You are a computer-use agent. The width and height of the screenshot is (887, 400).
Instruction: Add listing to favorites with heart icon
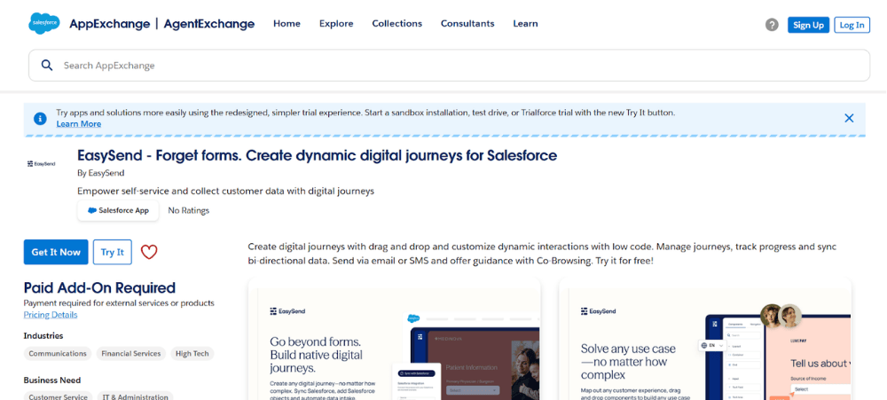[149, 252]
